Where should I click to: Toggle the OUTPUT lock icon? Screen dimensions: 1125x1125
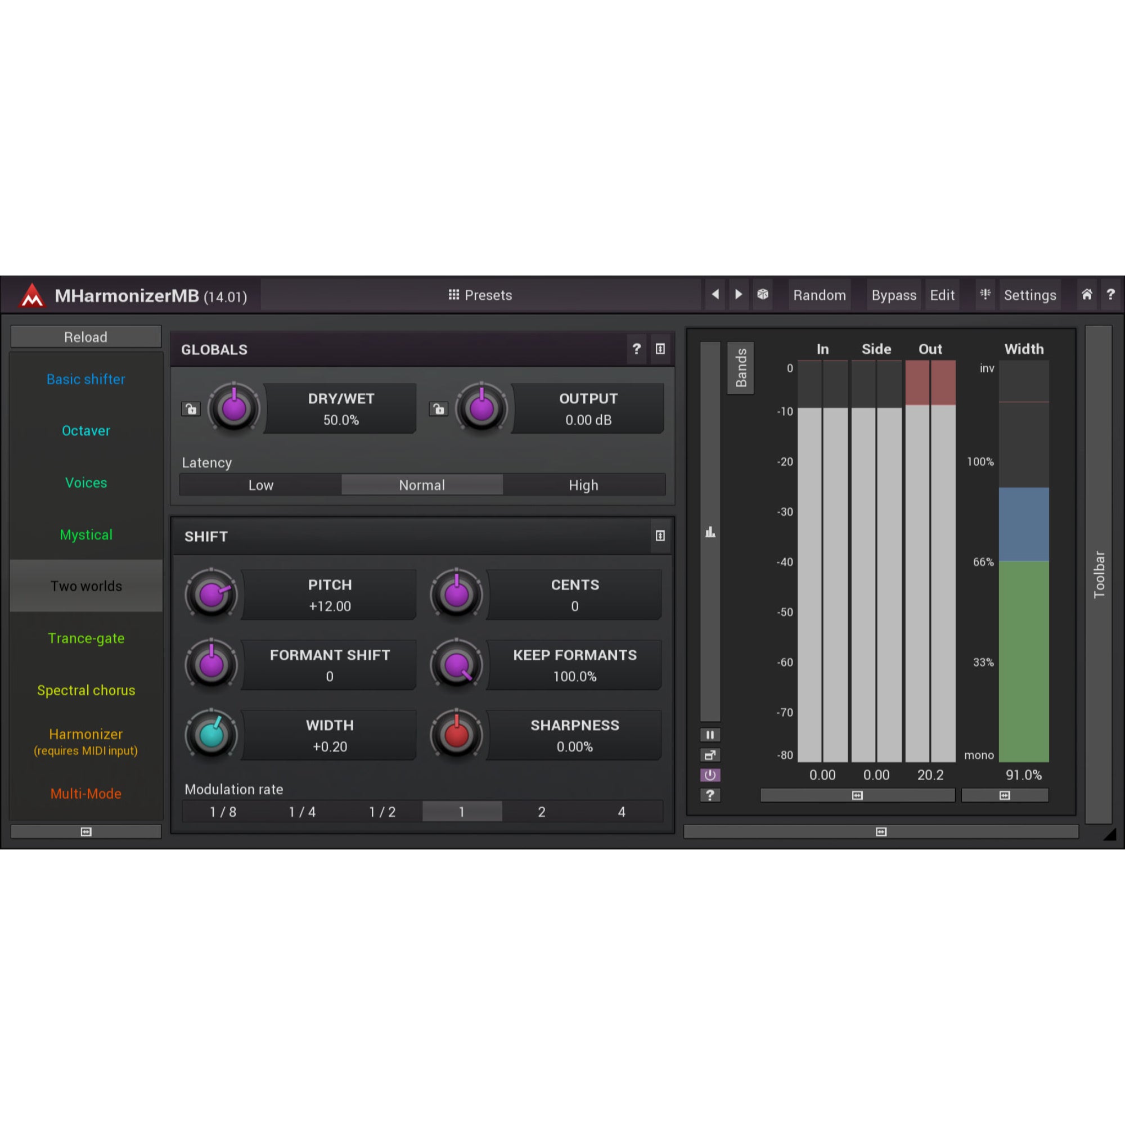[439, 409]
